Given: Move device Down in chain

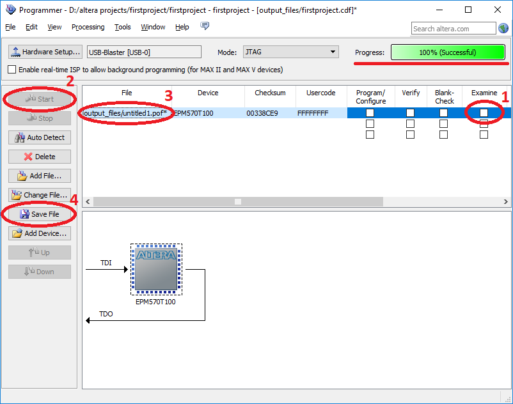Looking at the screenshot, I should pos(40,272).
